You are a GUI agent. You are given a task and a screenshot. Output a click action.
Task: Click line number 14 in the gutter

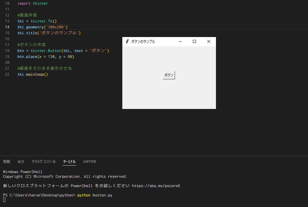pos(7,27)
